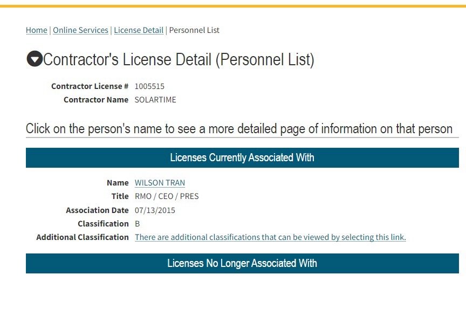The width and height of the screenshot is (466, 309).
Task: Click the RMO / CEO / PRES title value
Action: pyautogui.click(x=167, y=196)
